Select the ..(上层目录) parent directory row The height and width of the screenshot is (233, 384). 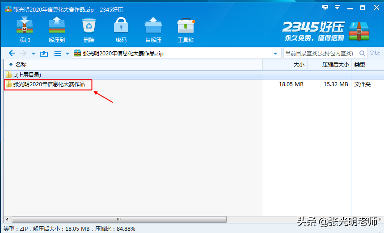coord(194,75)
